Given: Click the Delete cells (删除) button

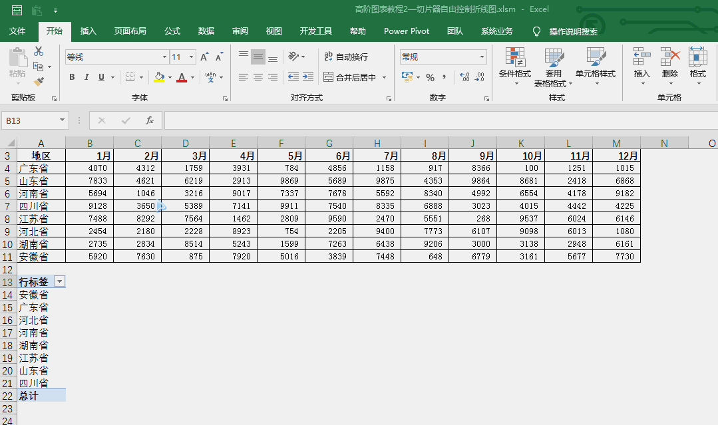Looking at the screenshot, I should pyautogui.click(x=670, y=67).
